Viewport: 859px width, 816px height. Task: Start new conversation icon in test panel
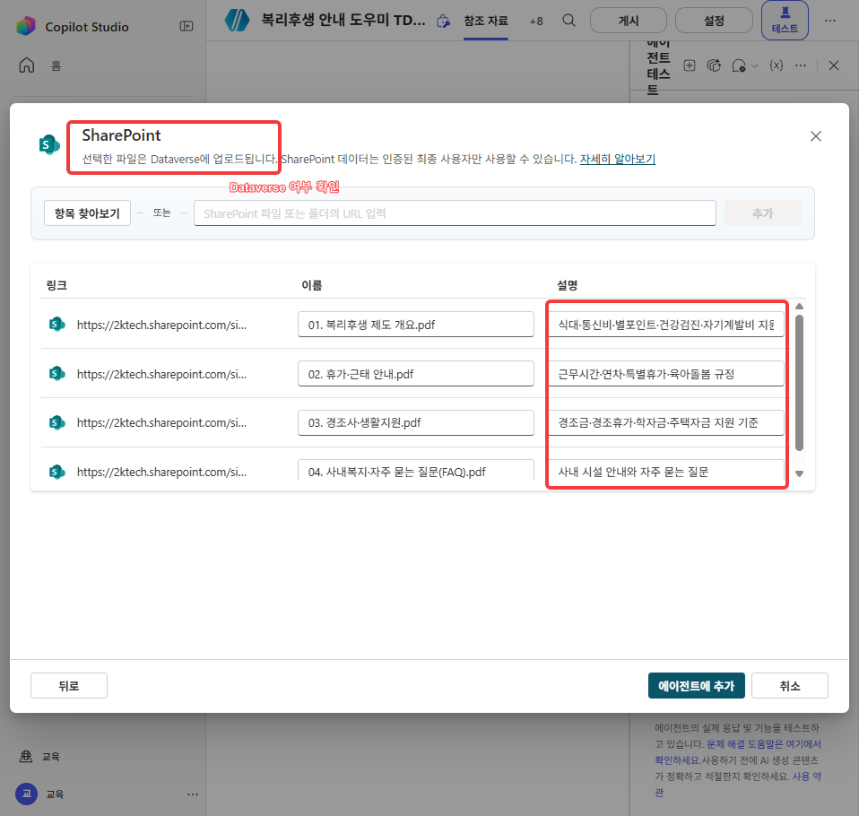click(x=690, y=65)
